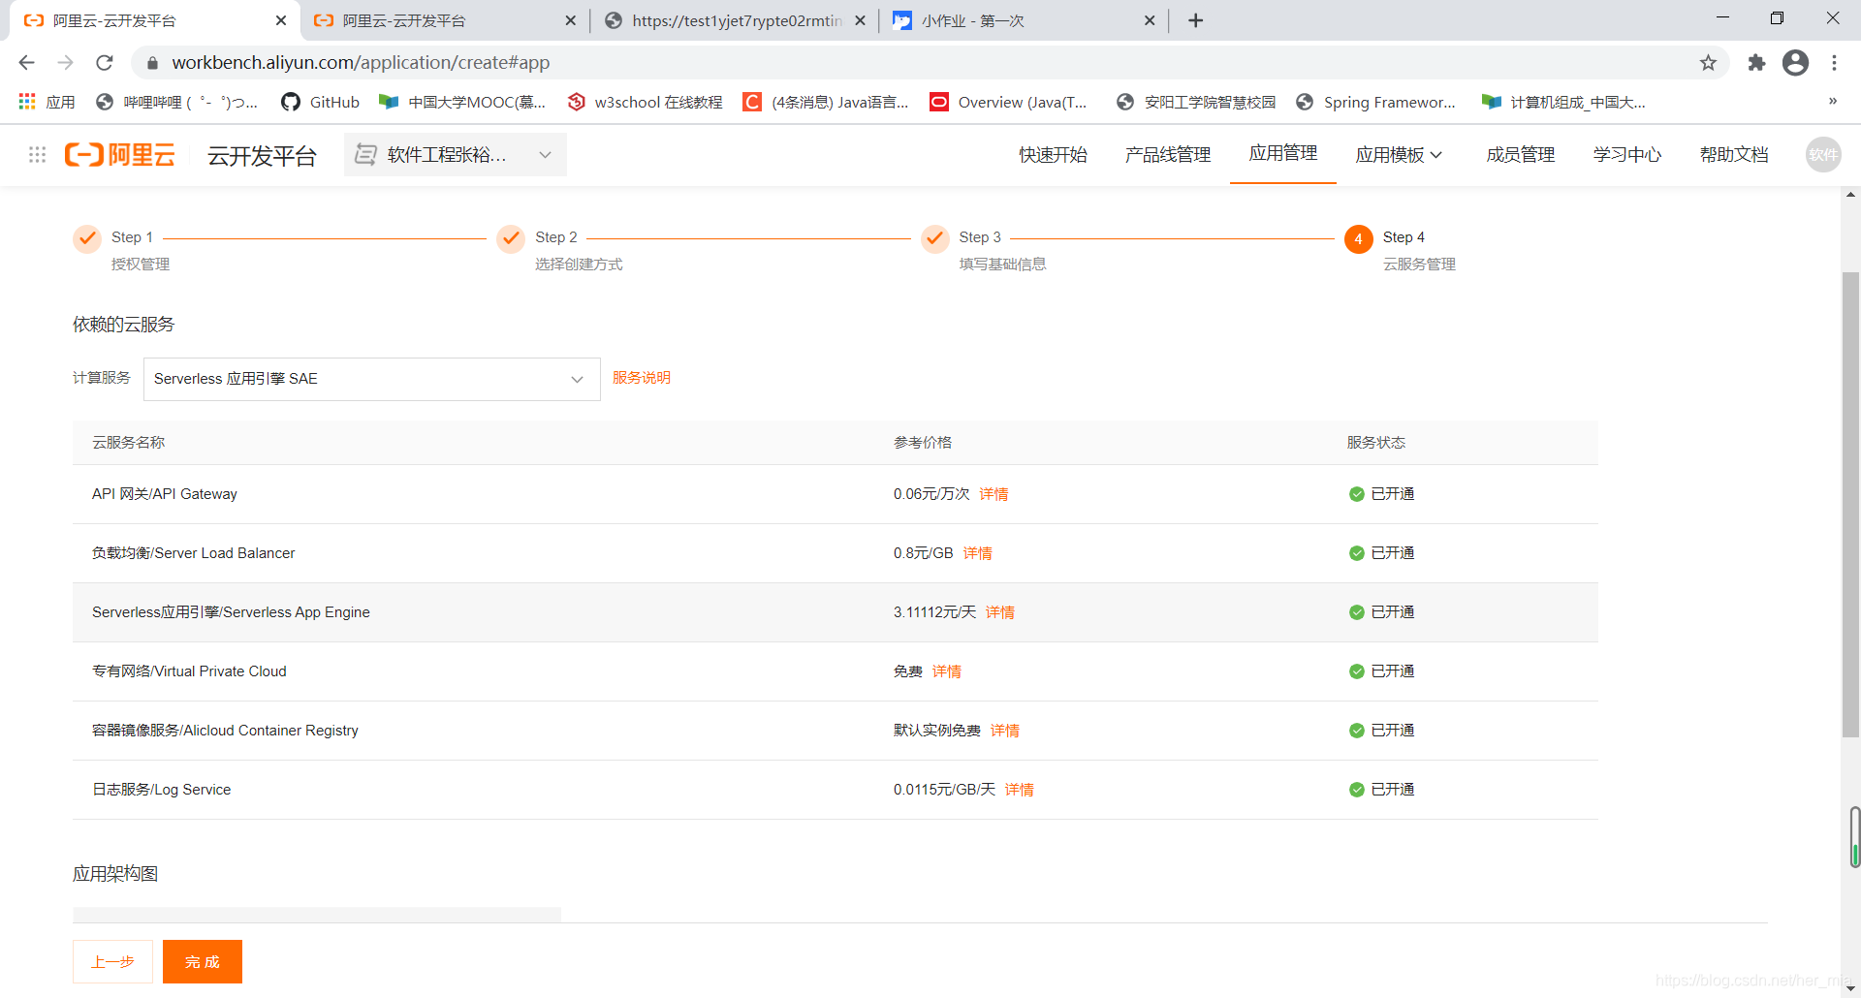
Task: Open w3school bookmark
Action: (646, 102)
